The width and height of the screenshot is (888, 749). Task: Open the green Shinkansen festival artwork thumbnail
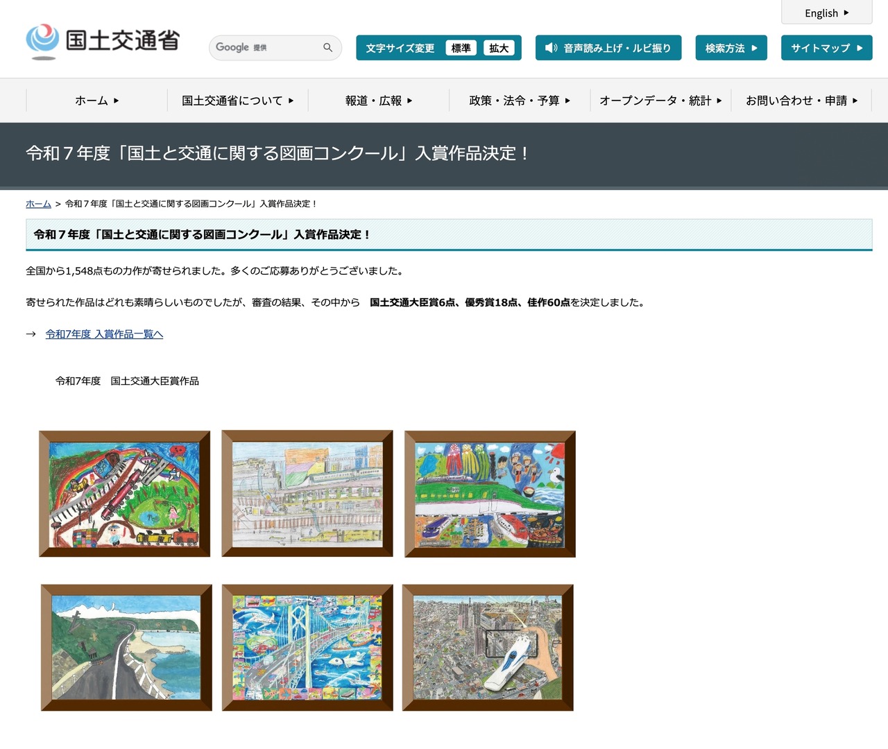pyautogui.click(x=490, y=494)
